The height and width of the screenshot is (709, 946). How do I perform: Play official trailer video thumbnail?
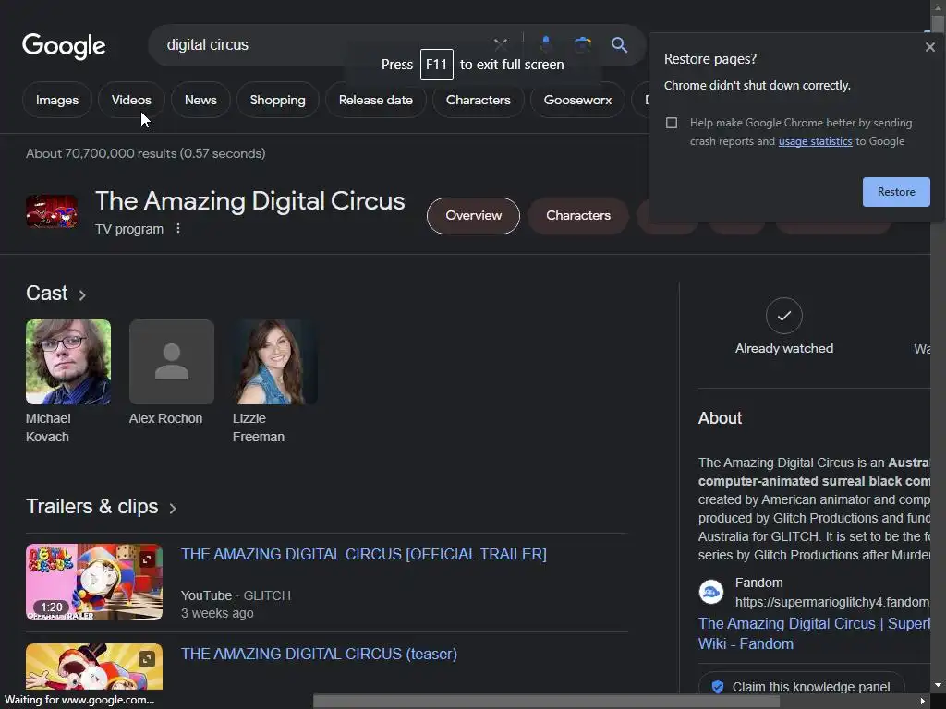[94, 582]
